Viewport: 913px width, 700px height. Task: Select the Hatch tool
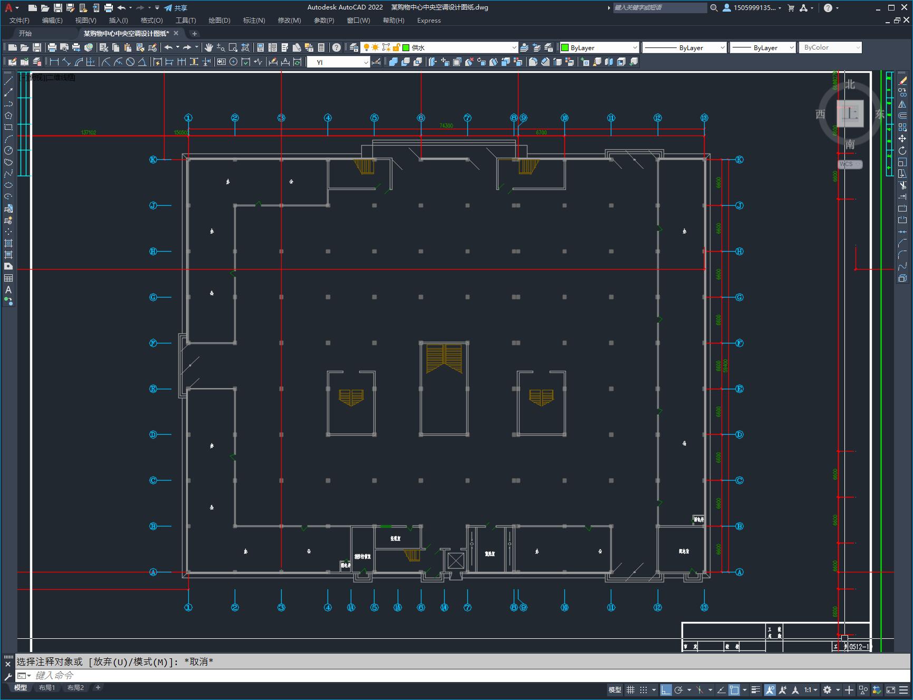tap(8, 243)
